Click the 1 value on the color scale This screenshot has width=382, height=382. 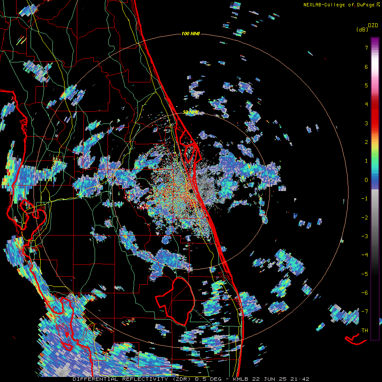click(x=366, y=161)
